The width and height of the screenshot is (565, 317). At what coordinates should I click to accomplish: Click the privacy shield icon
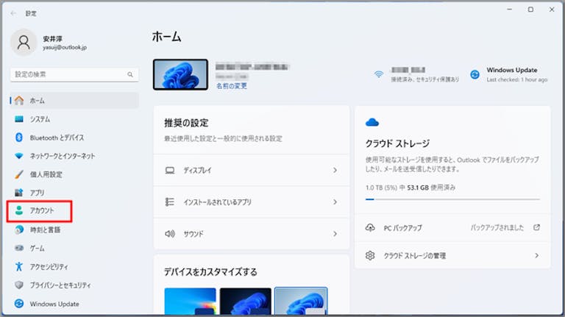click(19, 285)
